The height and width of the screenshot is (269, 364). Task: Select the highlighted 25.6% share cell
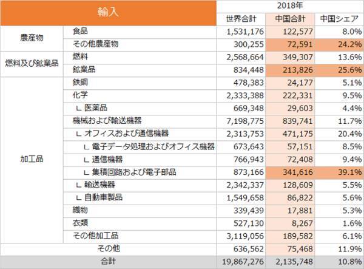[339, 70]
